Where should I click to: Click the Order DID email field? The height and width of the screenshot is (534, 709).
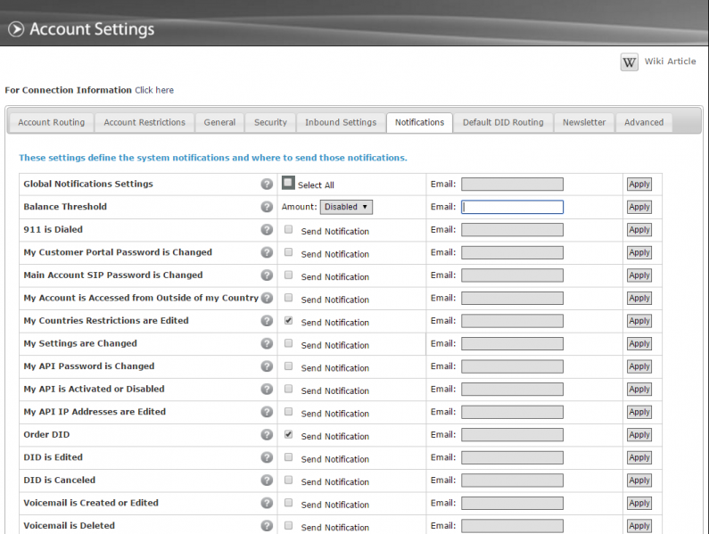(x=512, y=434)
